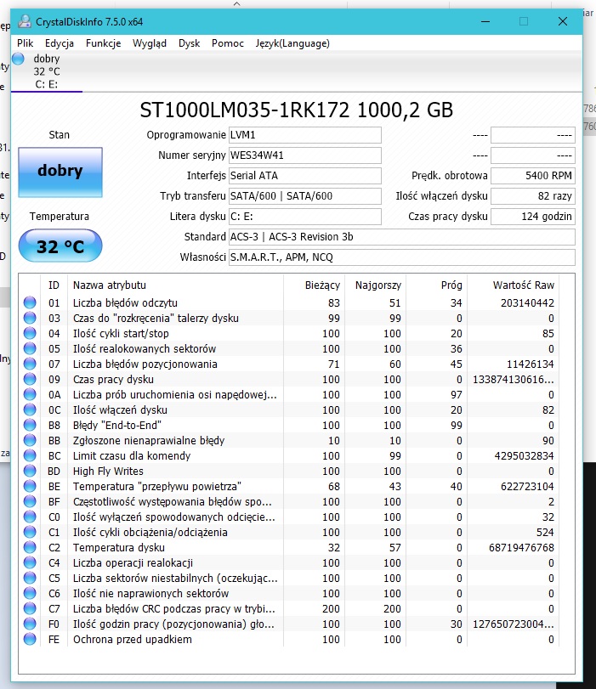This screenshot has width=596, height=689.
Task: Click status circle for FE Ochrona przed upadkiem
Action: [x=30, y=640]
